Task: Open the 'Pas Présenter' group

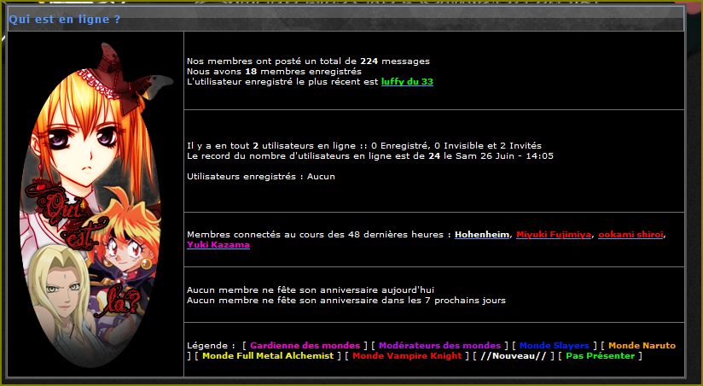Action: (x=601, y=356)
